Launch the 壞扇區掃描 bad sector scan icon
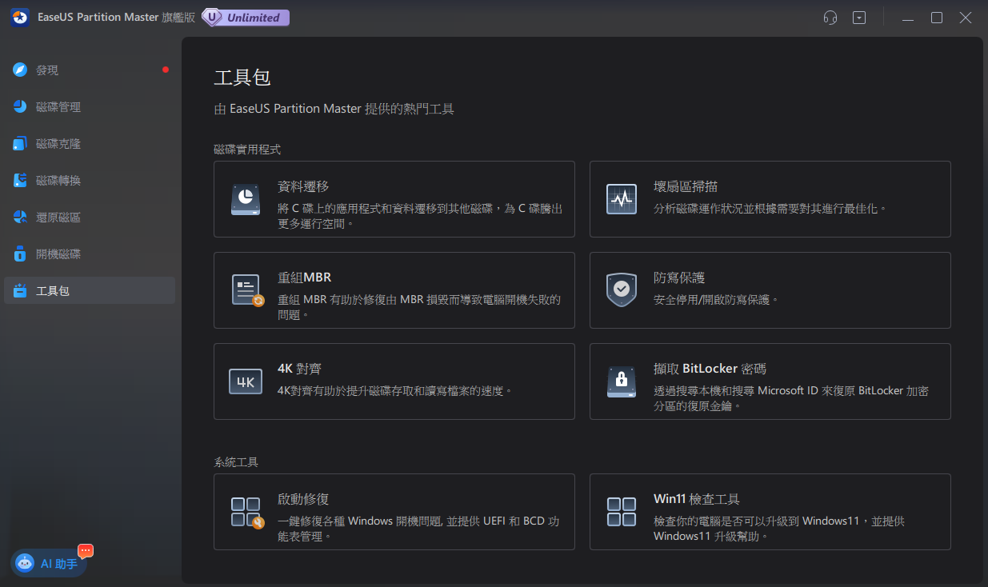The width and height of the screenshot is (988, 587). 622,199
